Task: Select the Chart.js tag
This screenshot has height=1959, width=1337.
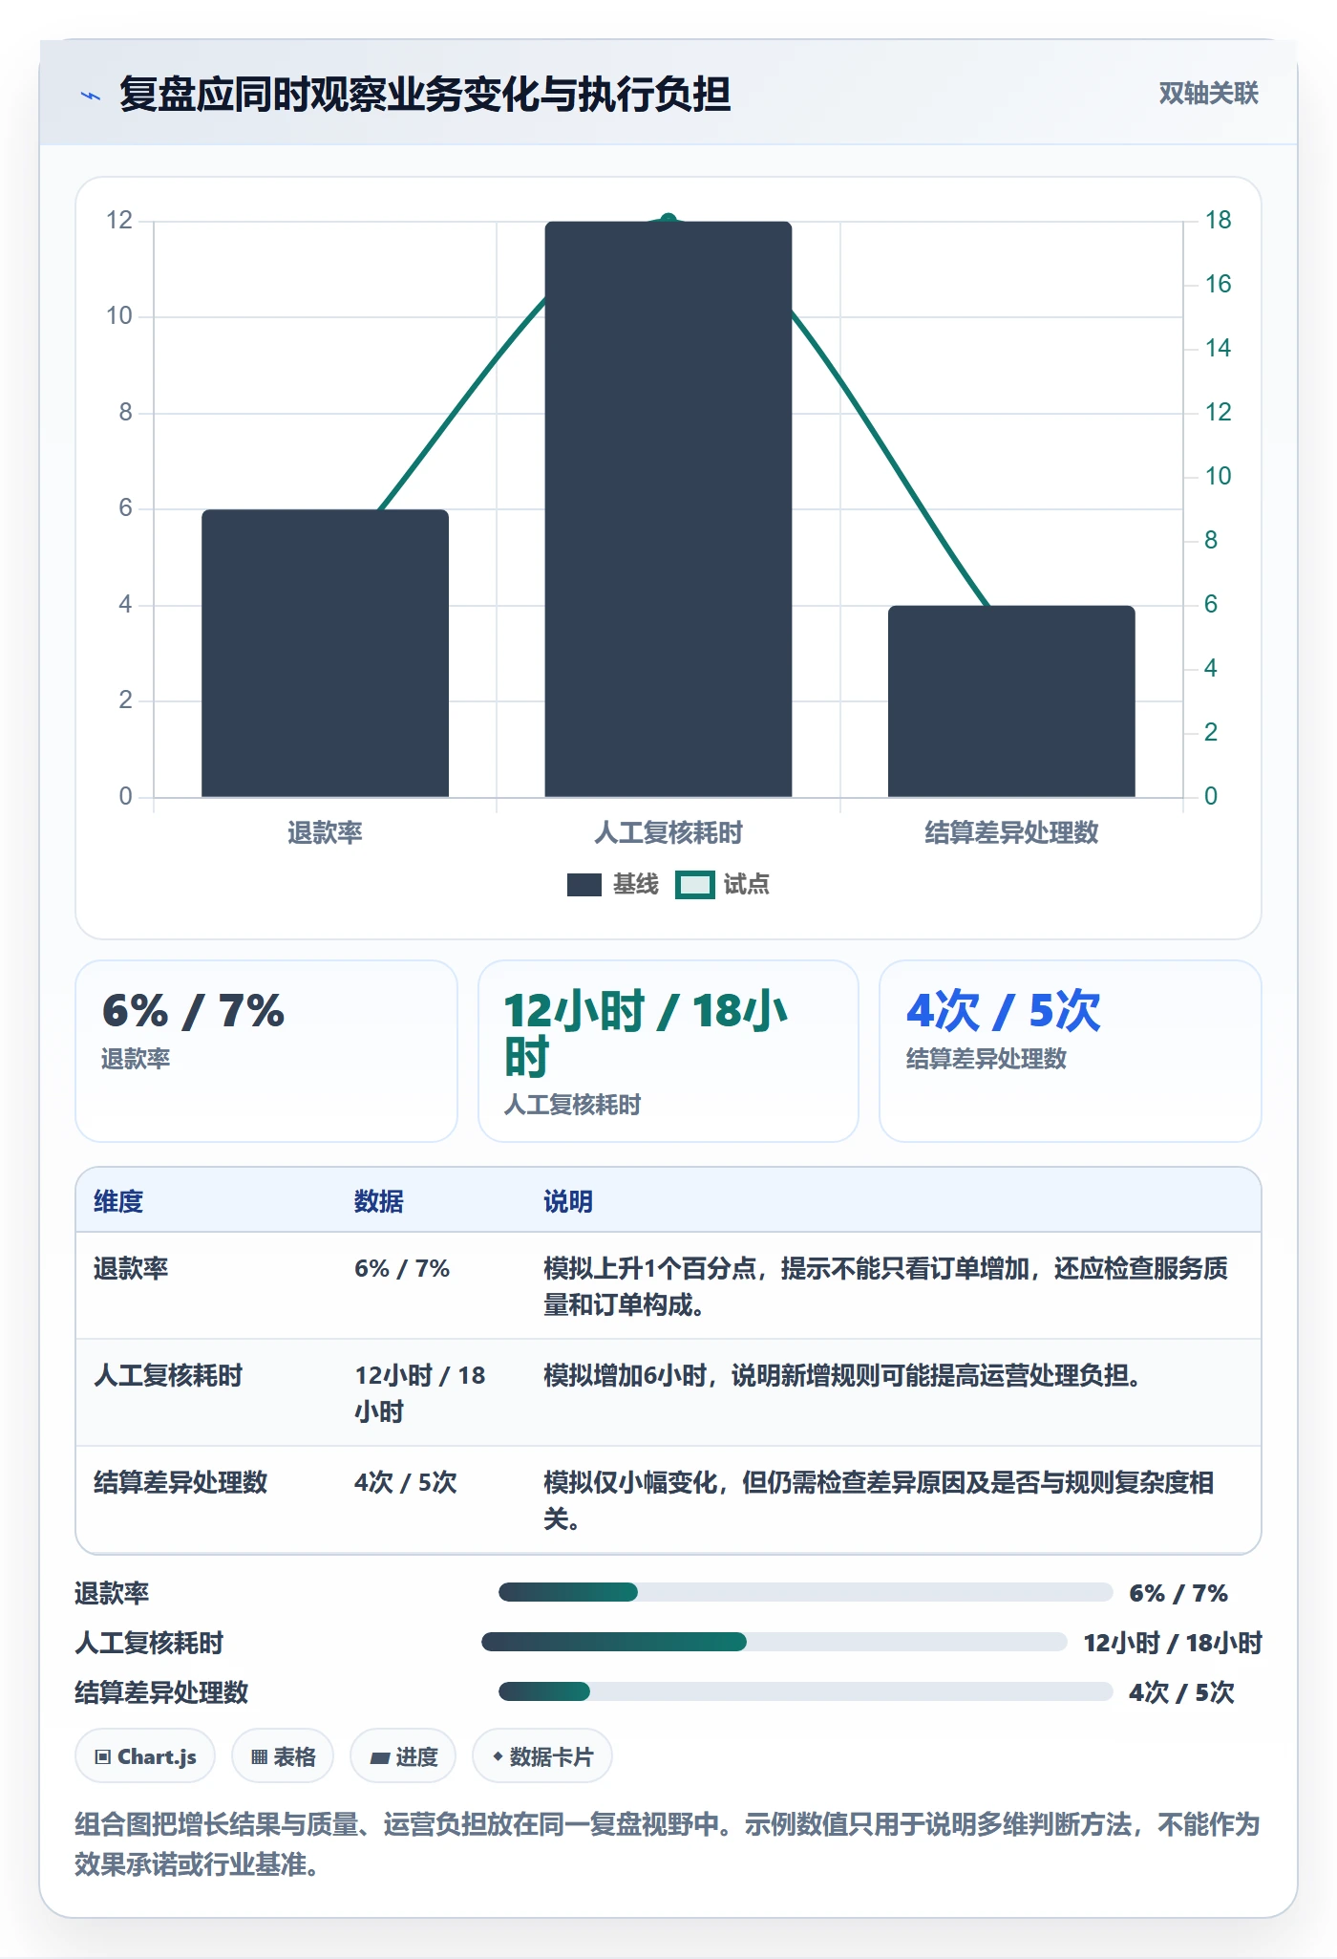Action: click(x=145, y=1756)
